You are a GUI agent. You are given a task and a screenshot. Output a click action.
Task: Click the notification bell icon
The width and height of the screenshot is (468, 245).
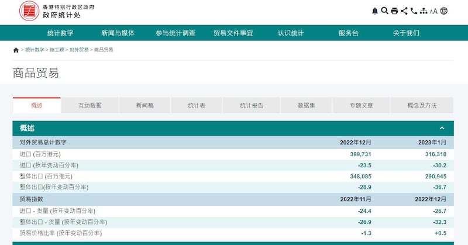[375, 11]
